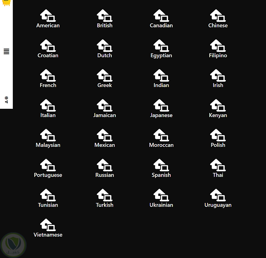Click the globe language icon in sidebar

(6, 98)
